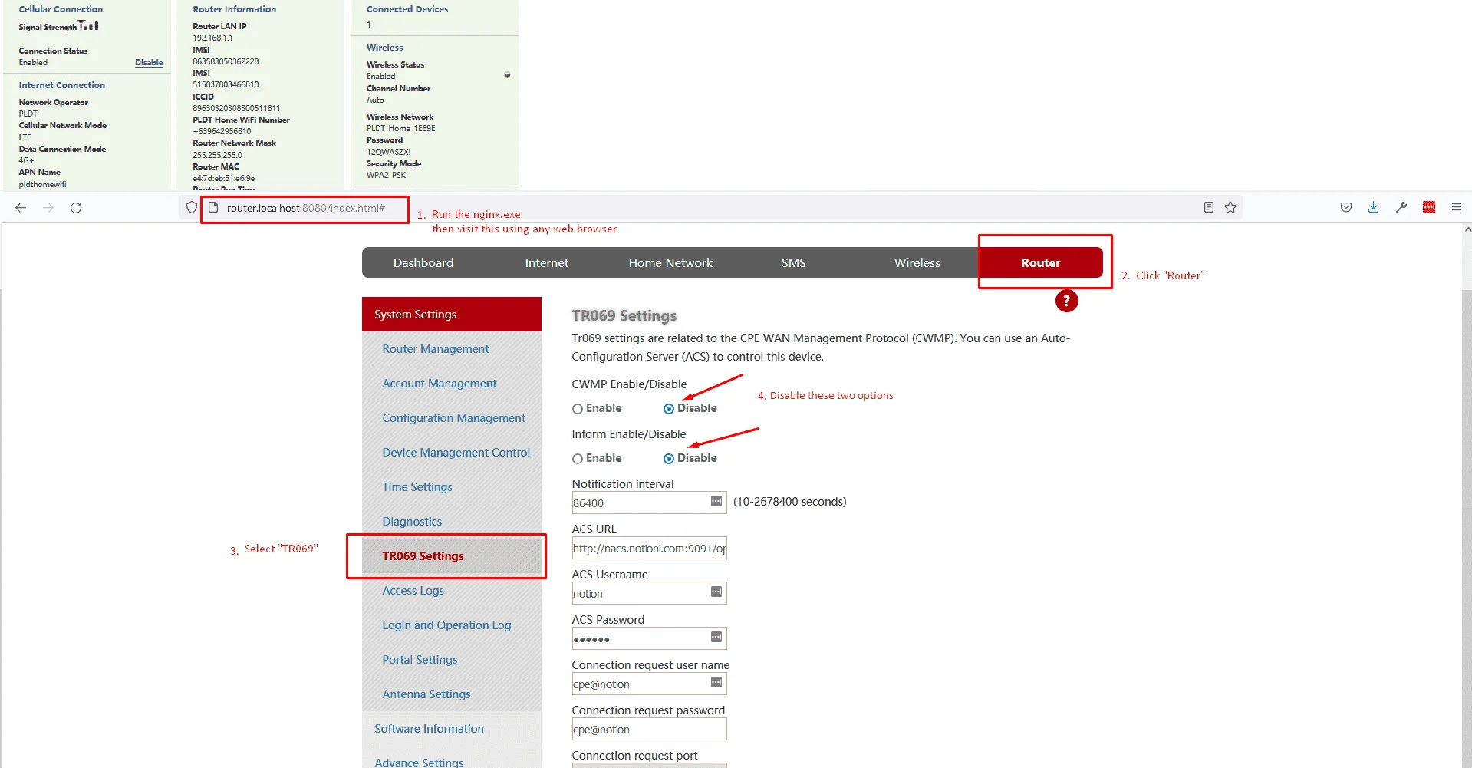This screenshot has width=1472, height=768.
Task: Click the browser forward arrow
Action: tap(48, 208)
